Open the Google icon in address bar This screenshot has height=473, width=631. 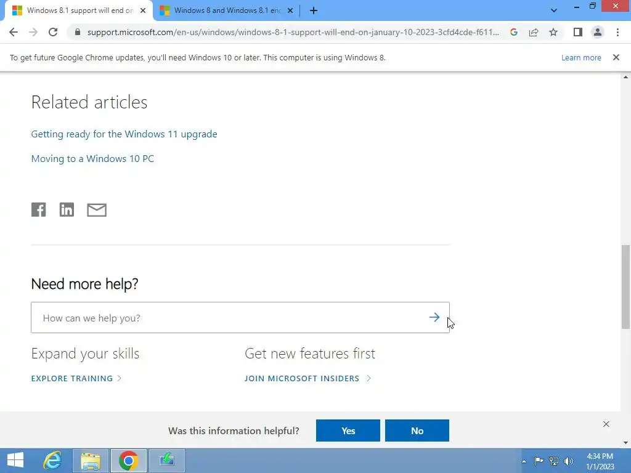click(x=513, y=32)
